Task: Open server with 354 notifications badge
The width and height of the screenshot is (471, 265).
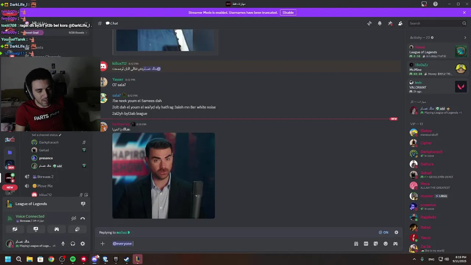Action: [x=10, y=165]
